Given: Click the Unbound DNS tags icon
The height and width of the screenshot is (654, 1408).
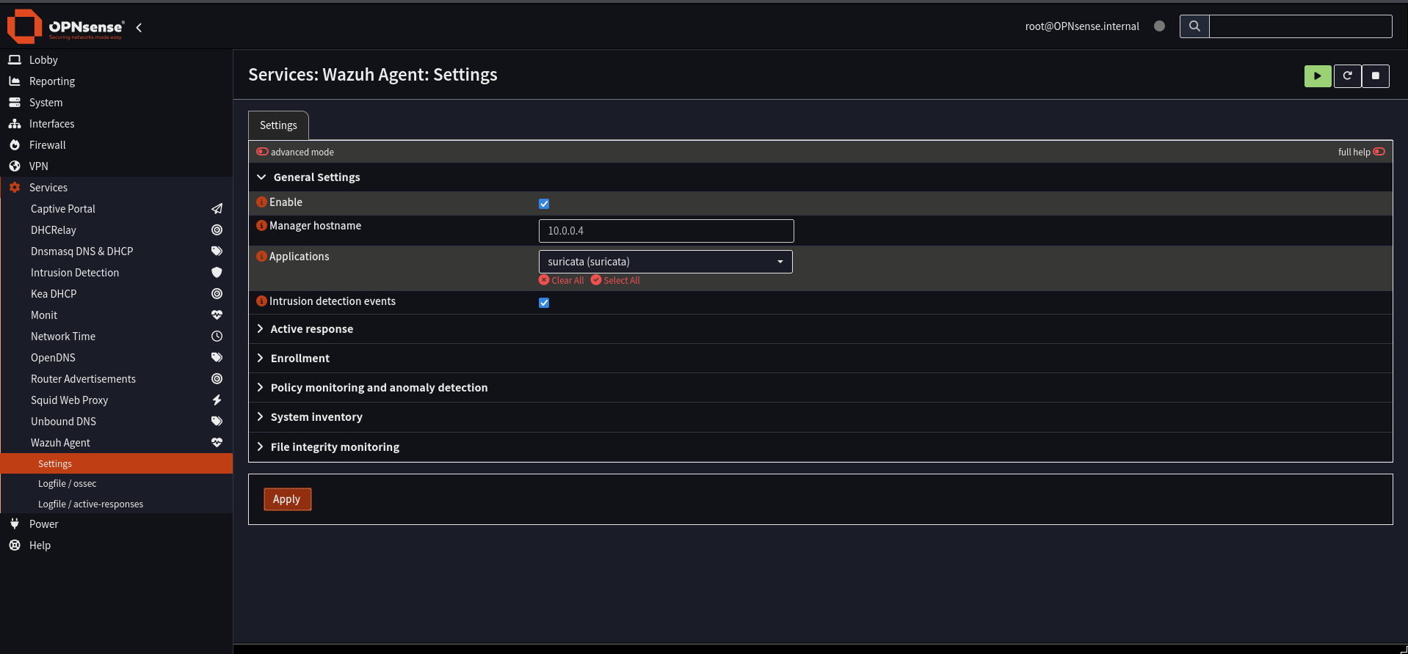Looking at the screenshot, I should click(217, 422).
